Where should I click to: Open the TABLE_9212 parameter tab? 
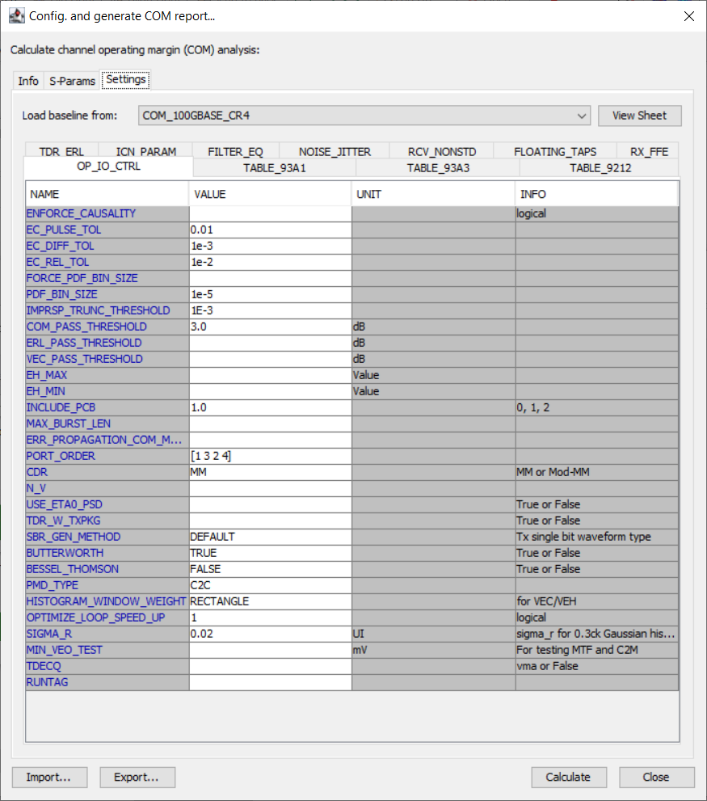599,168
